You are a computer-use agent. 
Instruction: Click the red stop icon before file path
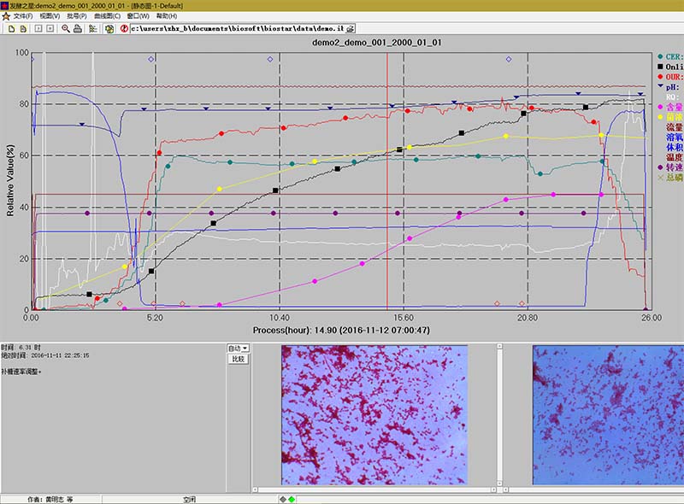tap(125, 28)
